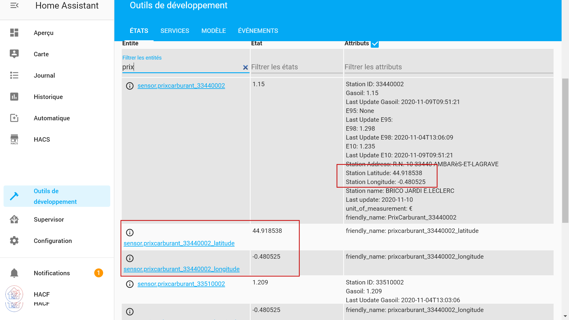Click the page vertical scrollbar
This screenshot has height=320, width=569.
point(565,150)
